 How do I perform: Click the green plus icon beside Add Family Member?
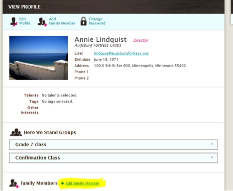63,183
